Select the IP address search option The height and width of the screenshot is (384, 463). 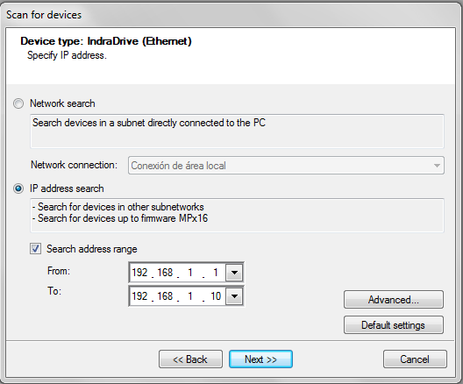pyautogui.click(x=18, y=188)
